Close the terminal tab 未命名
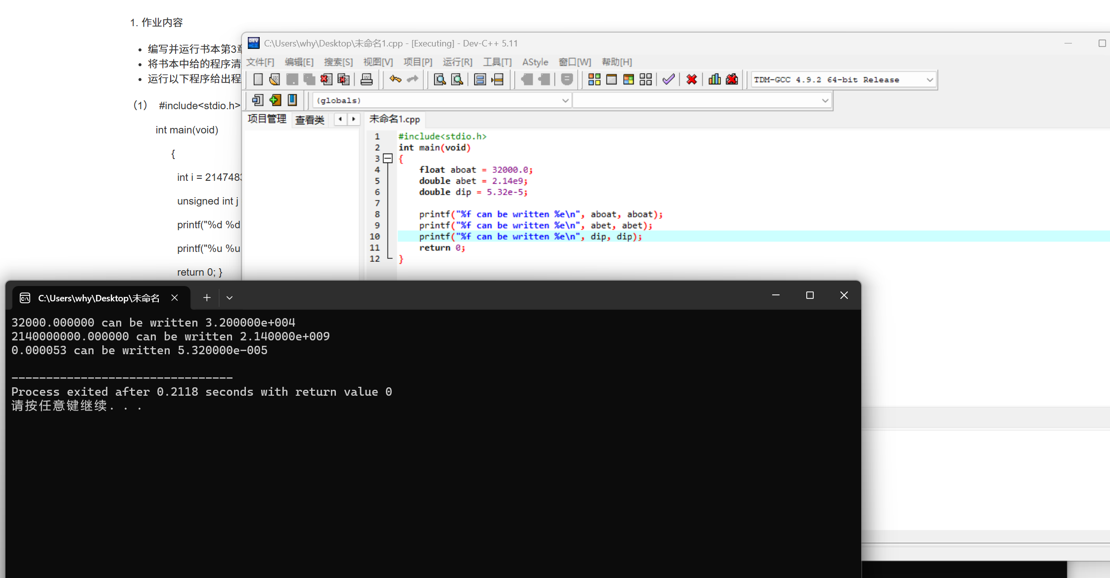1110x578 pixels. coord(175,298)
